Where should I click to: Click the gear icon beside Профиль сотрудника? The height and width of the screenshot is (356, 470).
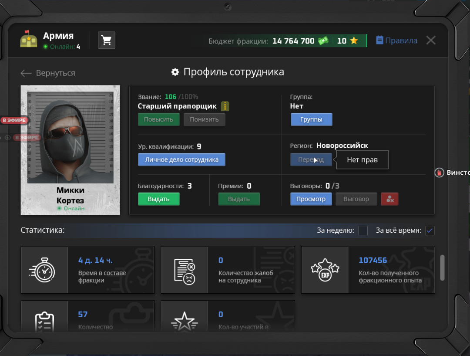[x=175, y=72]
